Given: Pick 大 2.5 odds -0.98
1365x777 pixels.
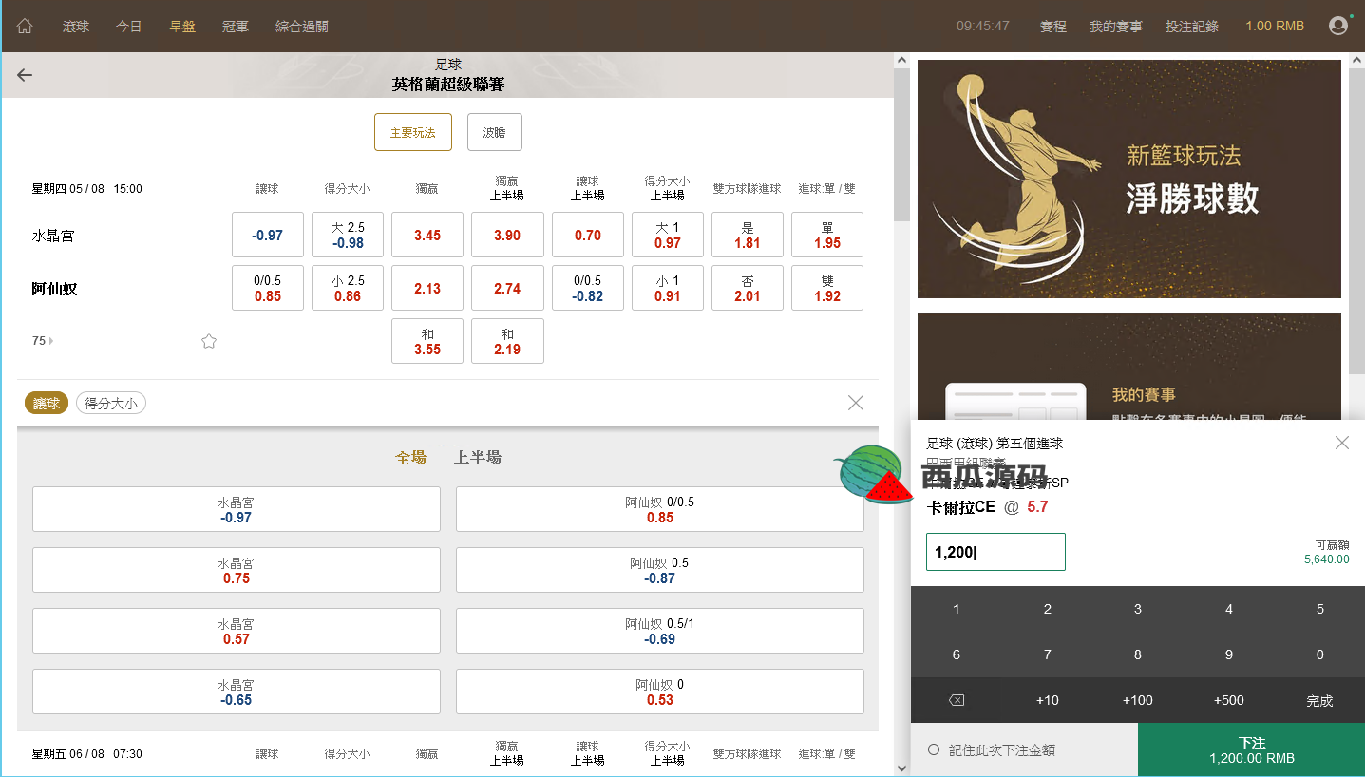Looking at the screenshot, I should (x=348, y=235).
